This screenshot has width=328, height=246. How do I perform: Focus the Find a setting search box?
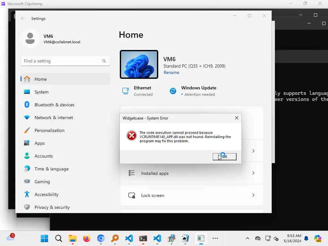click(65, 61)
